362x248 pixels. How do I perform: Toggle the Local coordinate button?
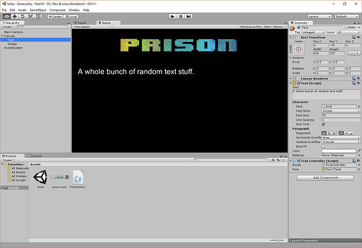[x=71, y=17]
